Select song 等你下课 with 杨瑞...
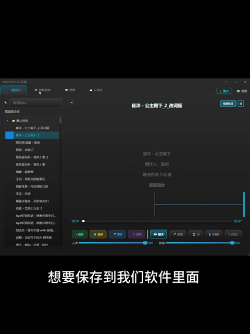 coord(35,230)
